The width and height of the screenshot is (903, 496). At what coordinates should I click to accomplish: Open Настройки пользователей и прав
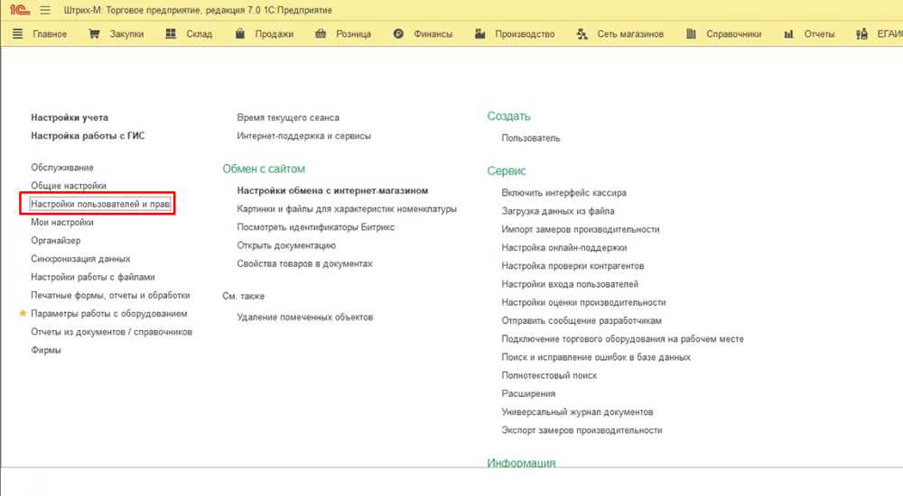(x=100, y=204)
